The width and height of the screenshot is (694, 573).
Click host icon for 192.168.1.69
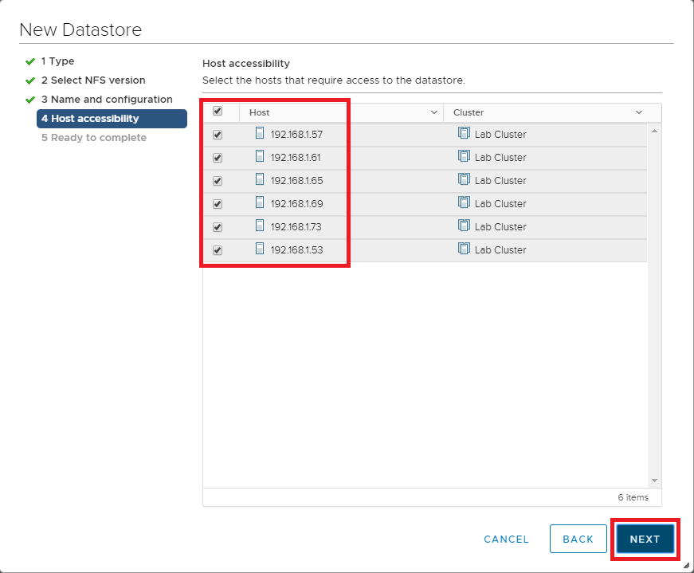pos(260,203)
